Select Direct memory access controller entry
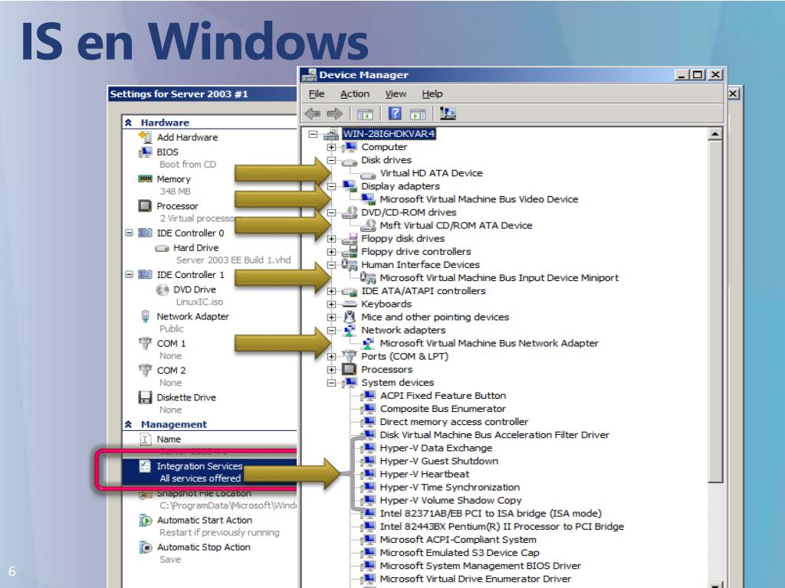The height and width of the screenshot is (588, 785). coord(454,422)
